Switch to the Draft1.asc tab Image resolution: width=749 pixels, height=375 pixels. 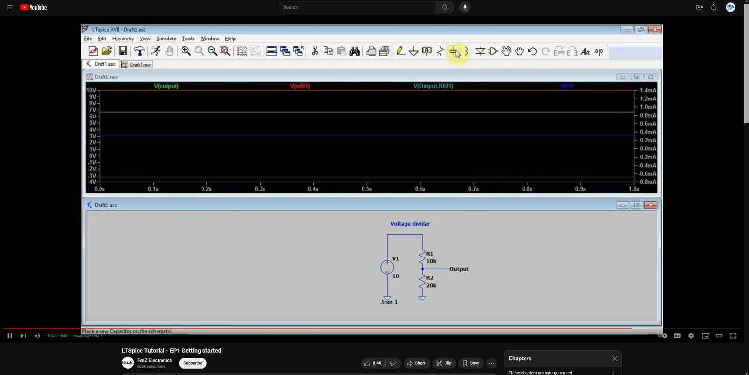101,64
